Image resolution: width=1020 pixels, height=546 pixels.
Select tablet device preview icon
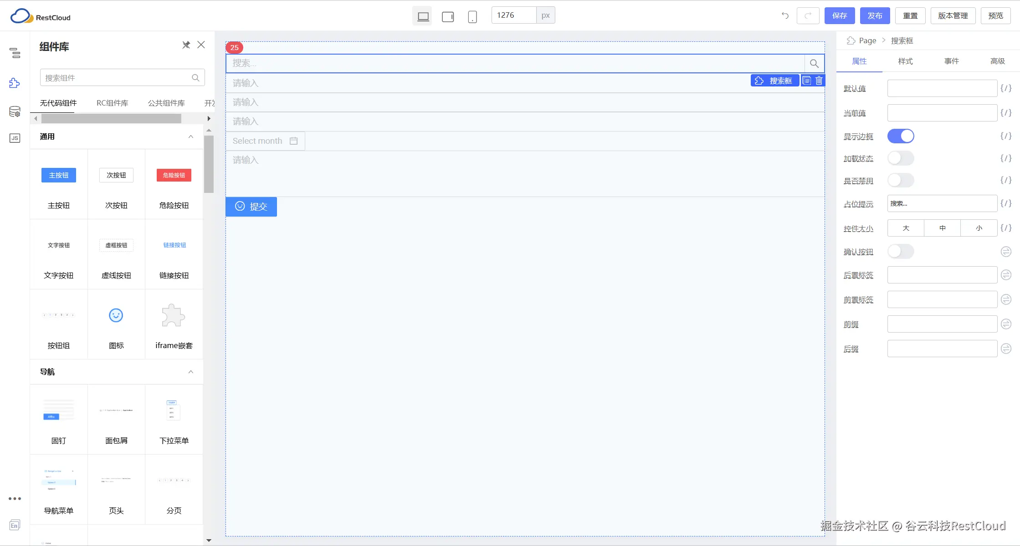click(x=448, y=17)
